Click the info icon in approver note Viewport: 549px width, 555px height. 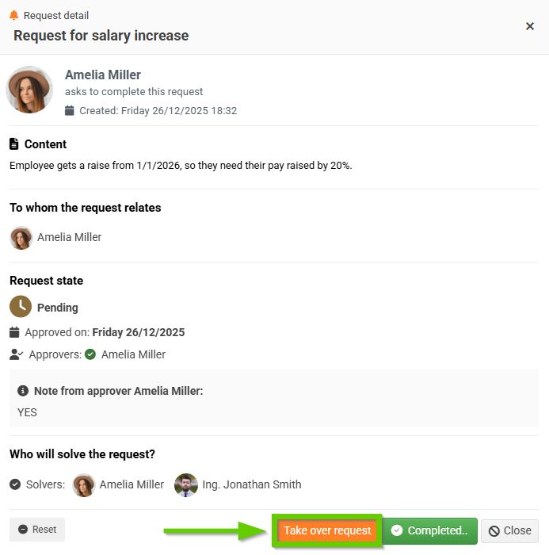coord(23,391)
